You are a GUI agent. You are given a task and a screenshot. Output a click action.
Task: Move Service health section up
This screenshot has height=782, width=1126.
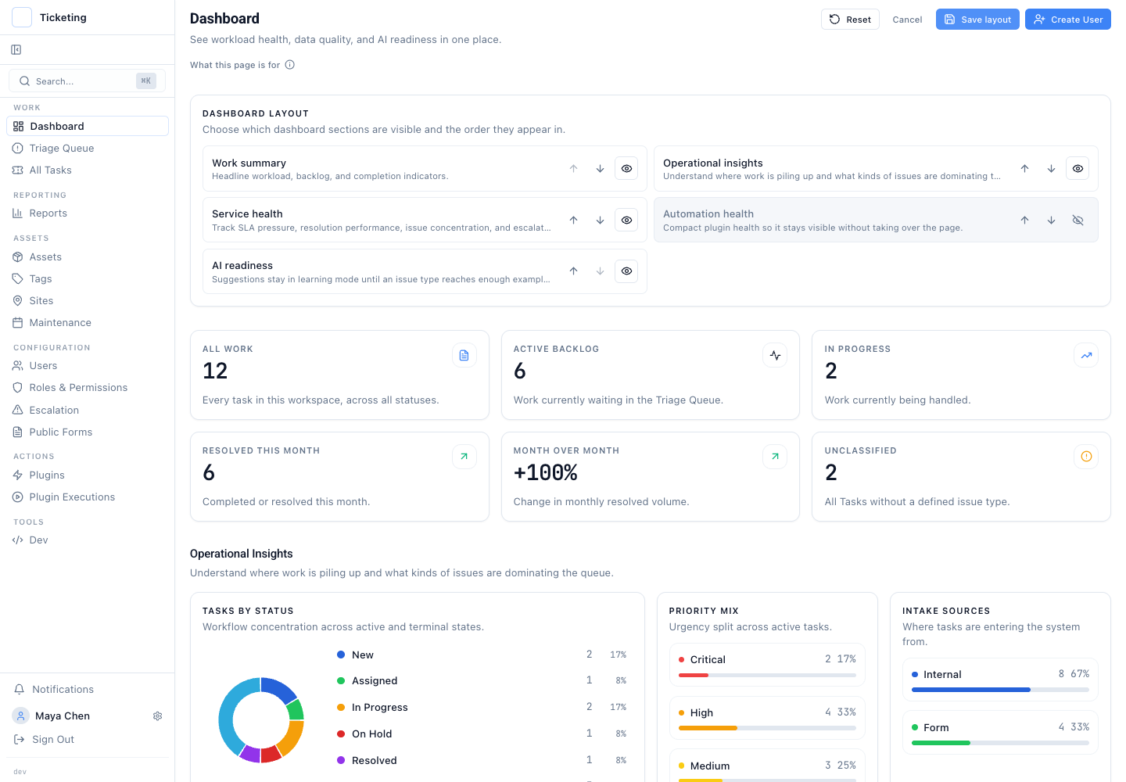pos(573,221)
